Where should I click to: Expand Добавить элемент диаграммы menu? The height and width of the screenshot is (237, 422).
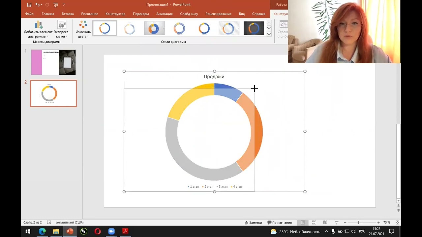tap(38, 30)
